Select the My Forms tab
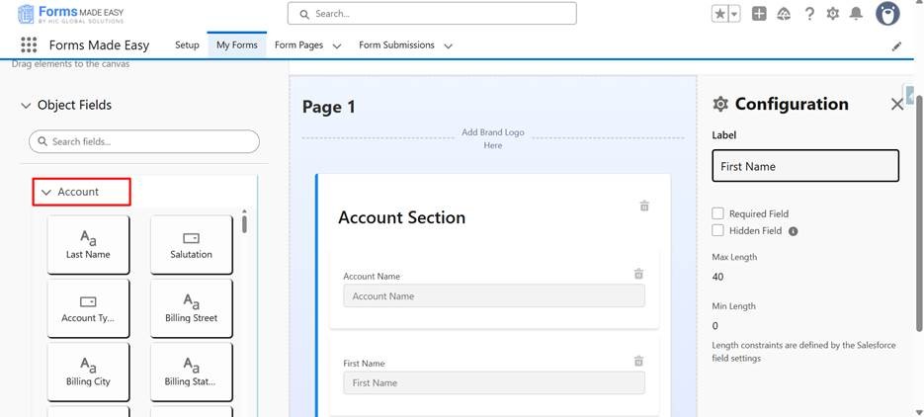The height and width of the screenshot is (417, 924). pyautogui.click(x=236, y=44)
